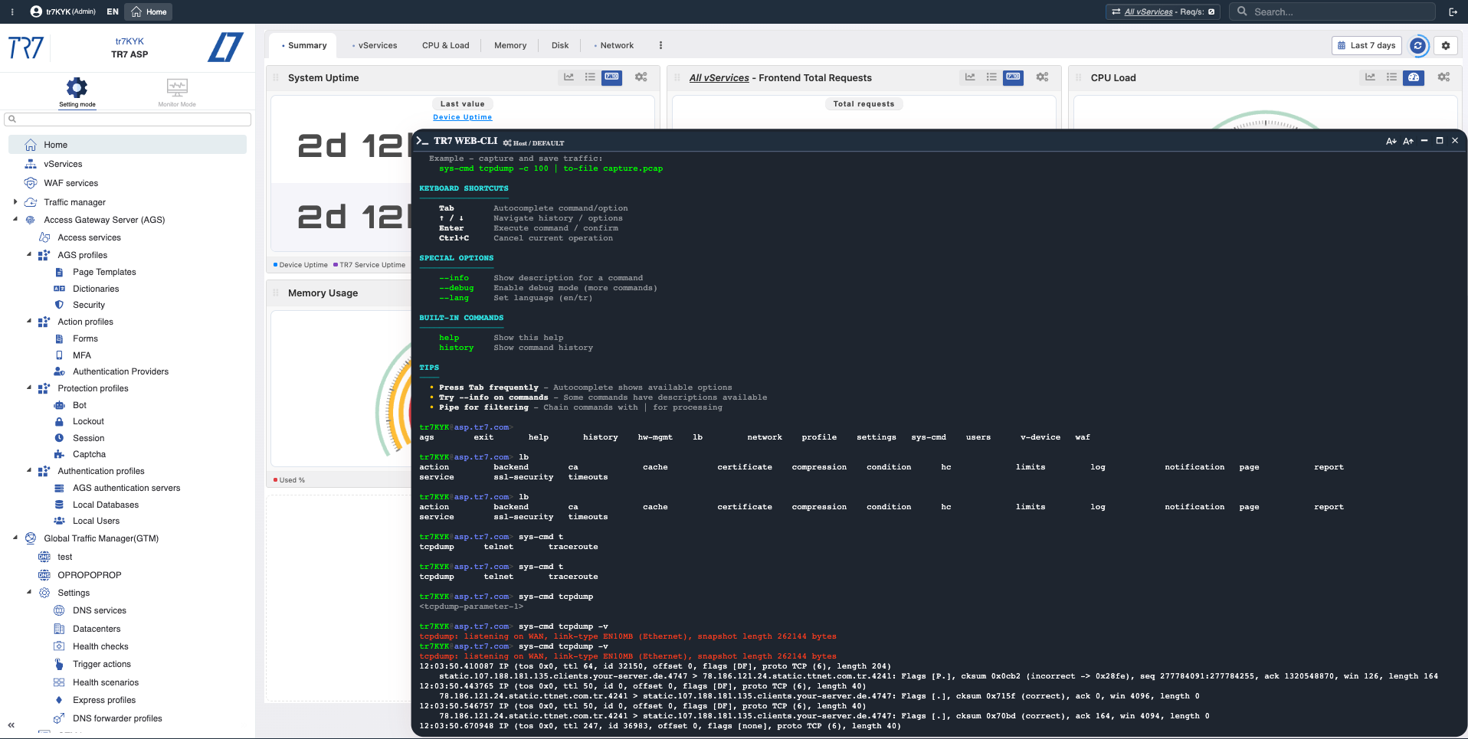Switch to Monitor Mode icon

click(177, 87)
